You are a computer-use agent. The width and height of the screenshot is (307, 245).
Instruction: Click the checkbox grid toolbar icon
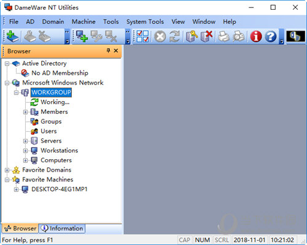coord(142,37)
